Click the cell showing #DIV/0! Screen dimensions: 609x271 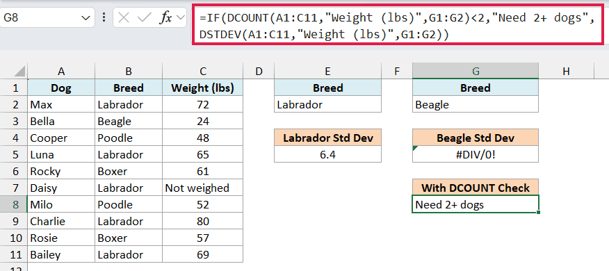point(476,154)
